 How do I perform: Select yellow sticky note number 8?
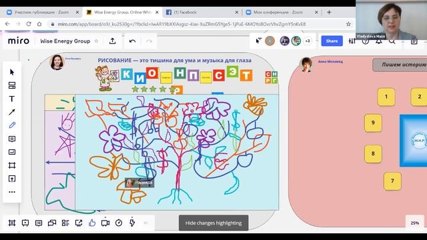373,154
